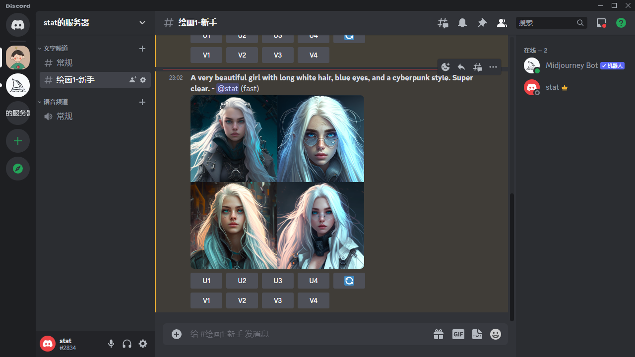The image size is (635, 357).
Task: Explore public servers compass icon
Action: 18,169
